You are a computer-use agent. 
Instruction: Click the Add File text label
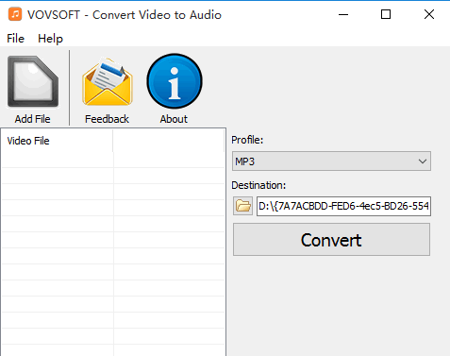[x=33, y=119]
